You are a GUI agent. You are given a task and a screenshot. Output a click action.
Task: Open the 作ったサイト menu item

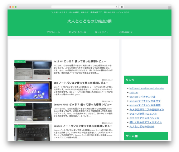click(x=102, y=32)
